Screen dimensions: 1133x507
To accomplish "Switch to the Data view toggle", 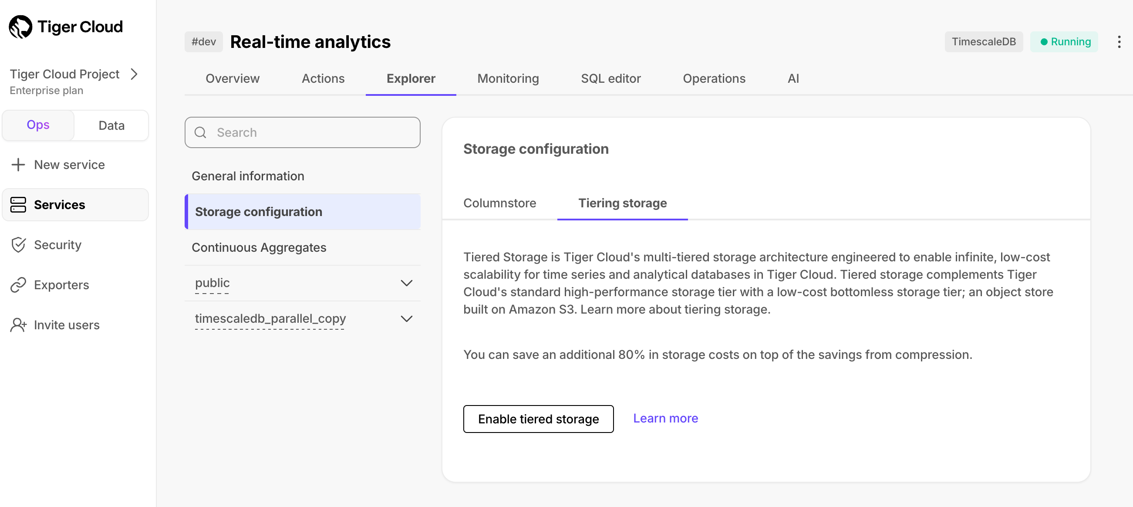I will point(111,125).
